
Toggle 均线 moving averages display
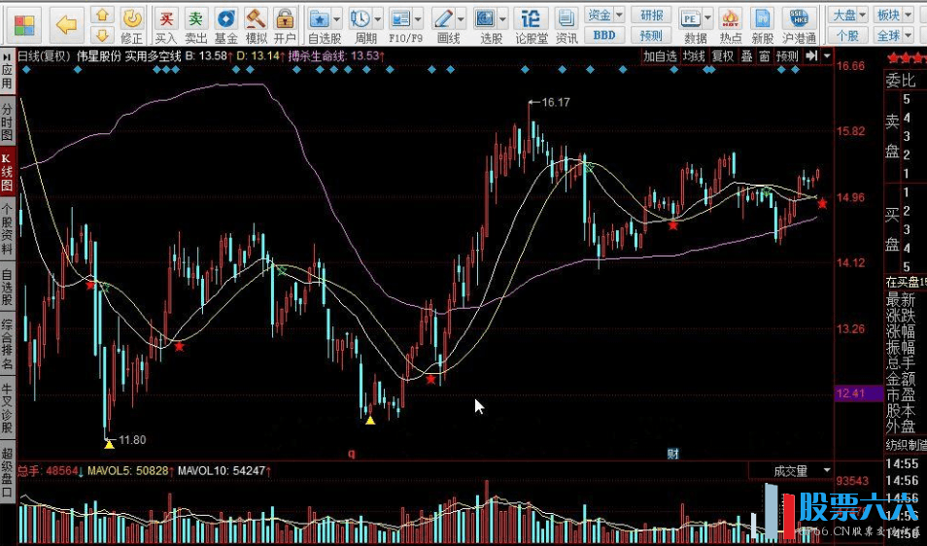[693, 56]
